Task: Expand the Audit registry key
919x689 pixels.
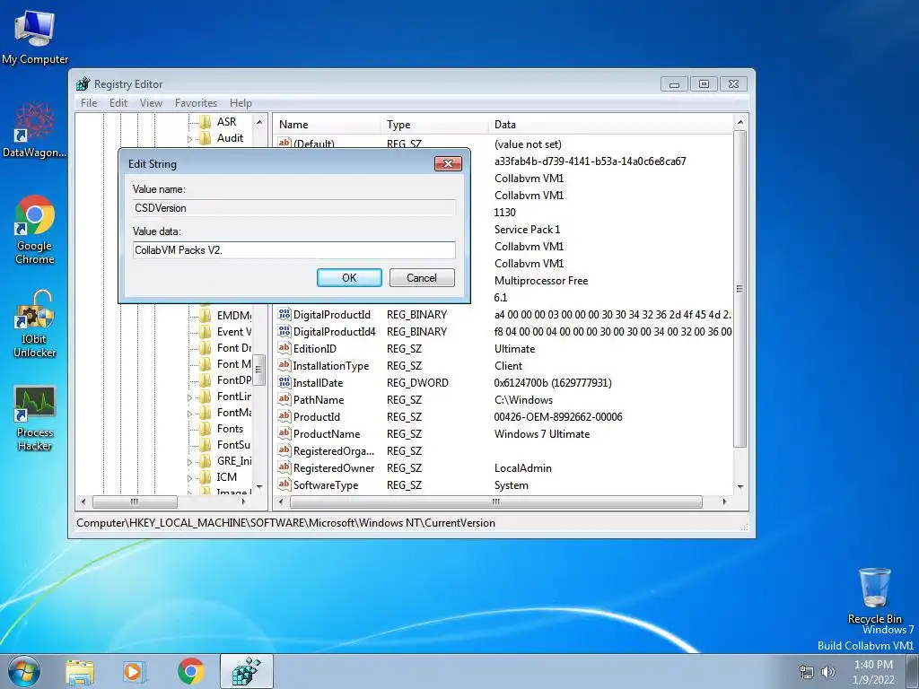Action: [x=189, y=139]
